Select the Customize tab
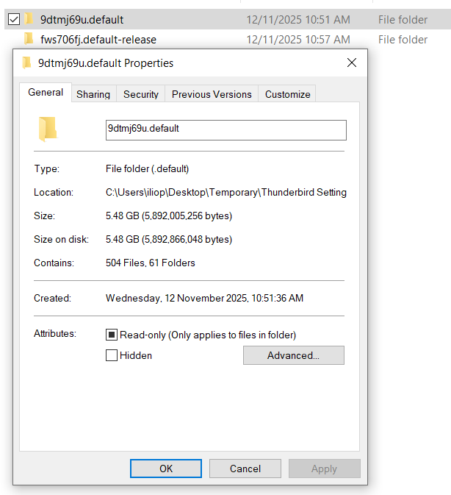Image resolution: width=451 pixels, height=495 pixels. (287, 94)
